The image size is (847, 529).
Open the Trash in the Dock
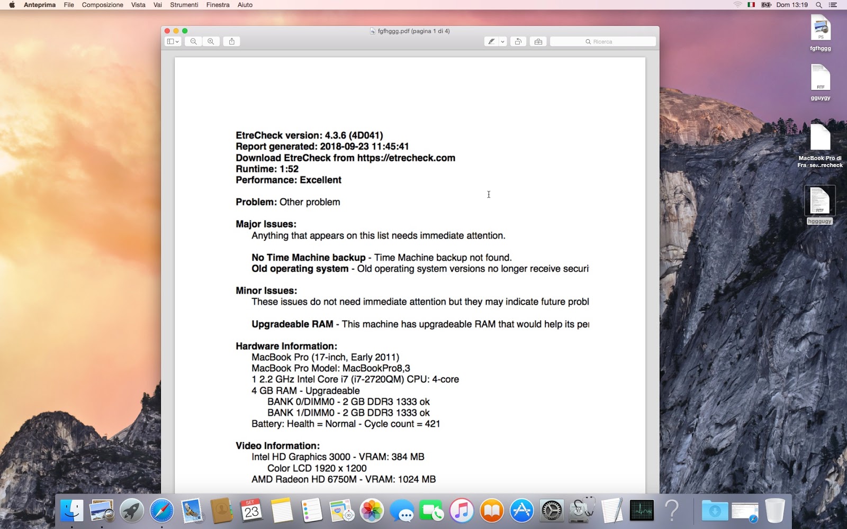click(x=775, y=511)
